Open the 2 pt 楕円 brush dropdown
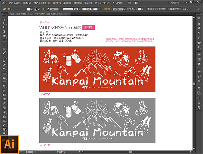 pyautogui.click(x=99, y=9)
